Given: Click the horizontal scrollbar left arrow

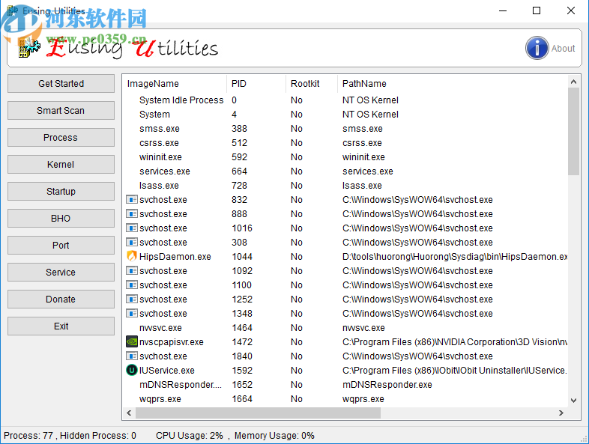Looking at the screenshot, I should coord(129,413).
